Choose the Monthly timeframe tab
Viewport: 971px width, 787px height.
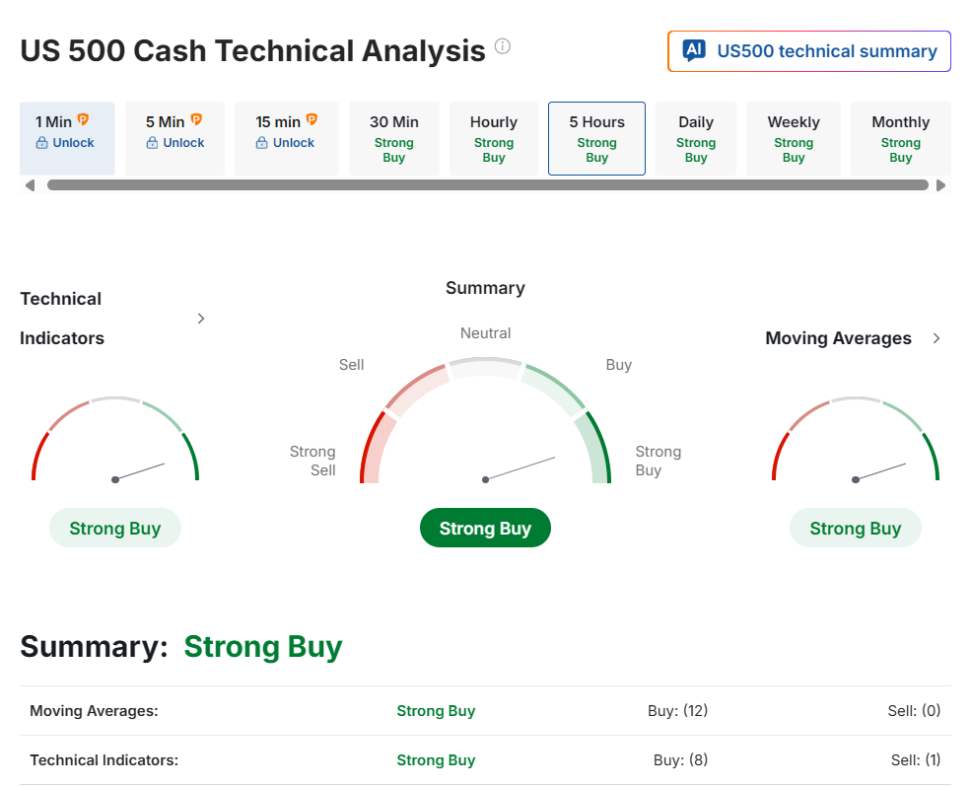pos(900,139)
